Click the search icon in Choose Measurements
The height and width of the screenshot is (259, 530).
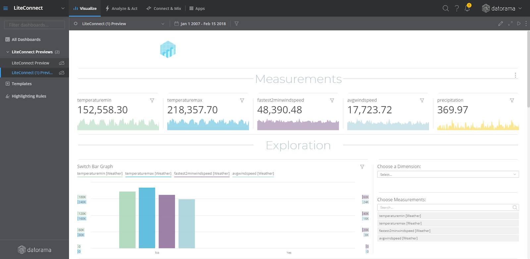pyautogui.click(x=515, y=207)
